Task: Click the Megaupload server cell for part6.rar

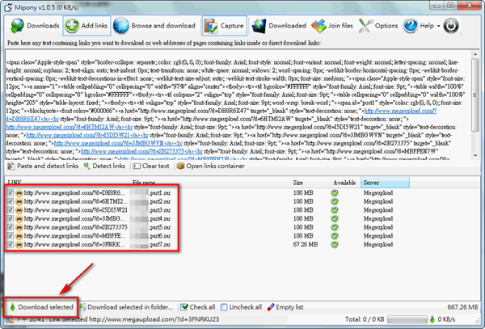Action: (x=378, y=236)
